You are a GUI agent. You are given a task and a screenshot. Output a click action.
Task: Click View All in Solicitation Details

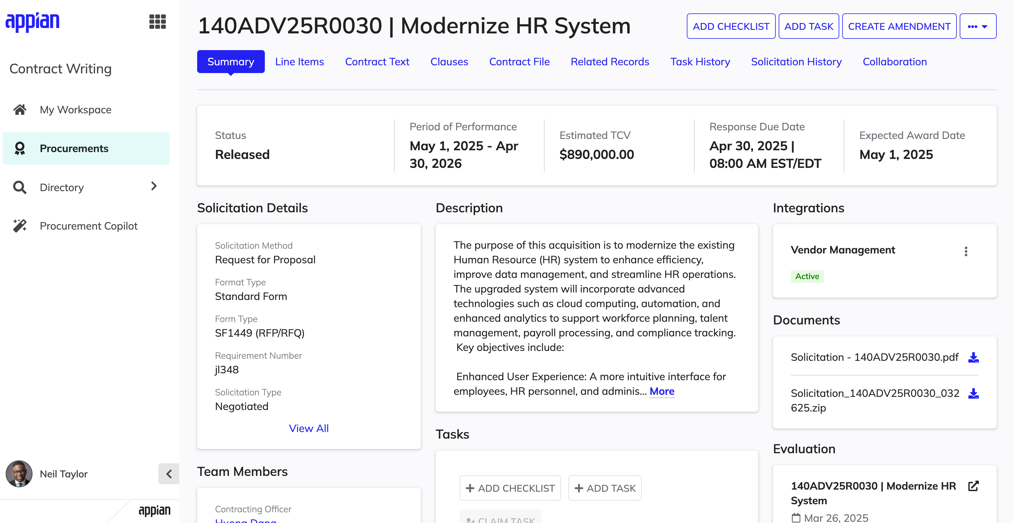(309, 428)
